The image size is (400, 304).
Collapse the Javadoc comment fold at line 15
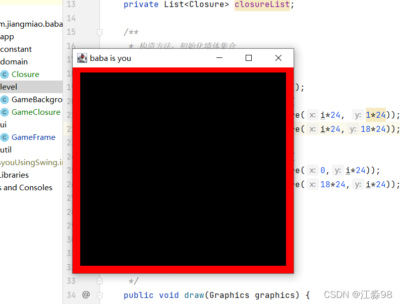100,32
